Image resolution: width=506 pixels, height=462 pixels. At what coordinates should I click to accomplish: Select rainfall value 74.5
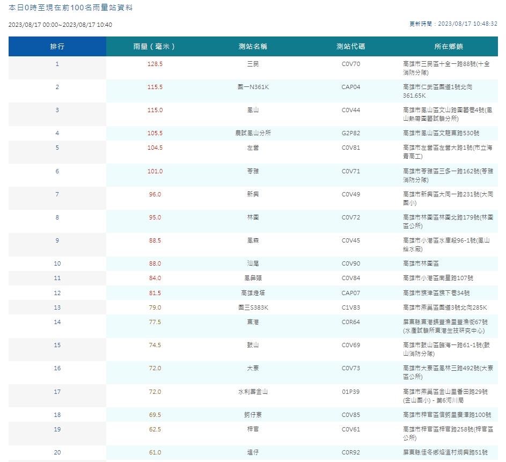coord(155,345)
